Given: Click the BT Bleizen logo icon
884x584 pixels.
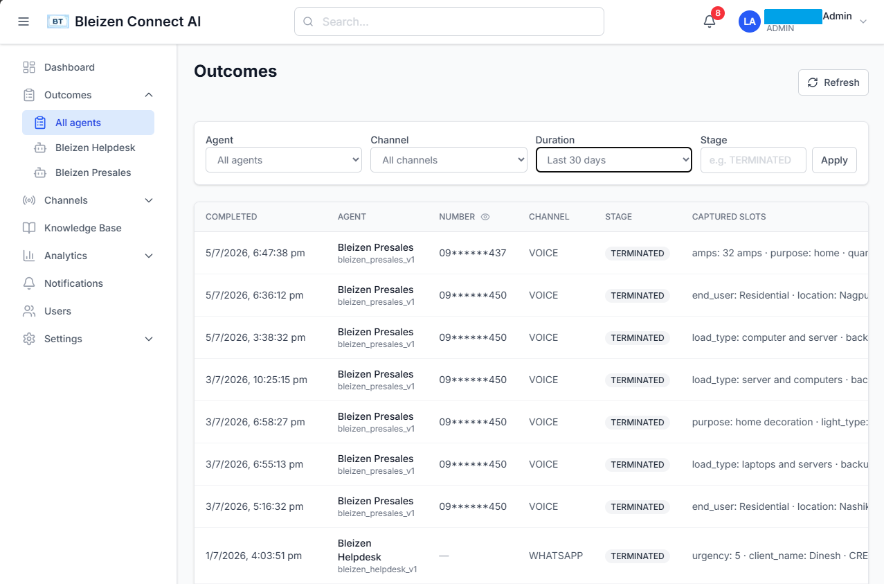Looking at the screenshot, I should point(58,21).
